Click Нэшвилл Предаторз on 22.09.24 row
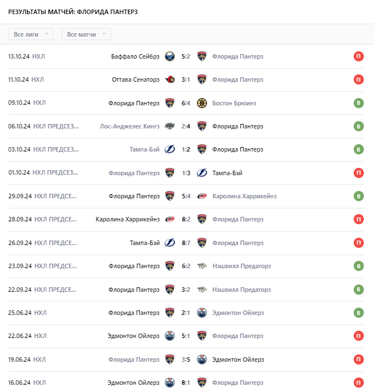 (241, 290)
